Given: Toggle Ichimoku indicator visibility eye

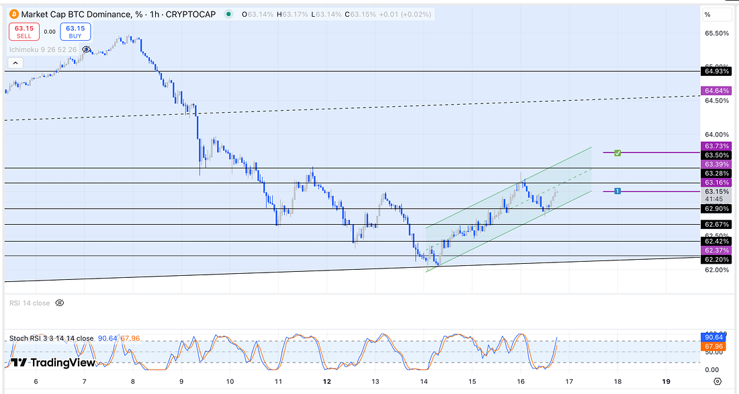Looking at the screenshot, I should coord(86,49).
